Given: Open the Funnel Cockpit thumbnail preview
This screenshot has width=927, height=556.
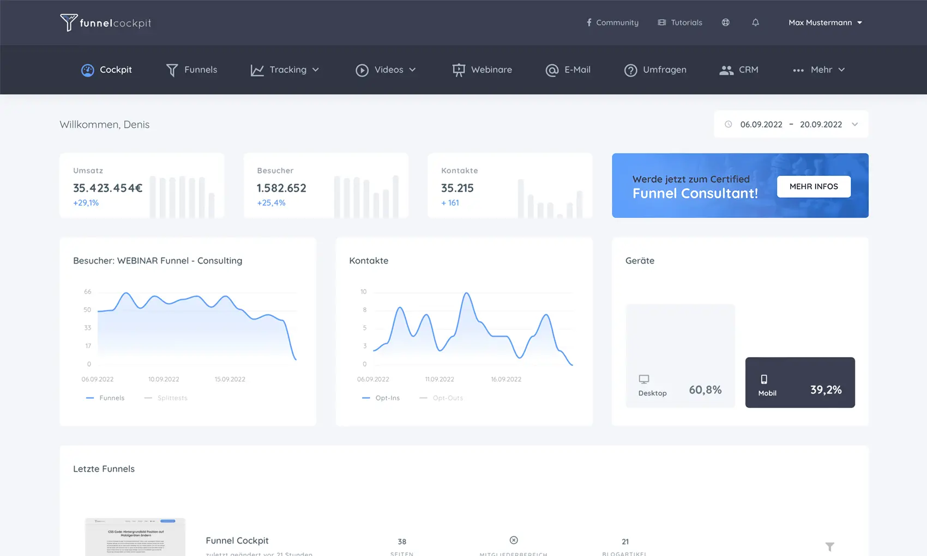Looking at the screenshot, I should 135,536.
